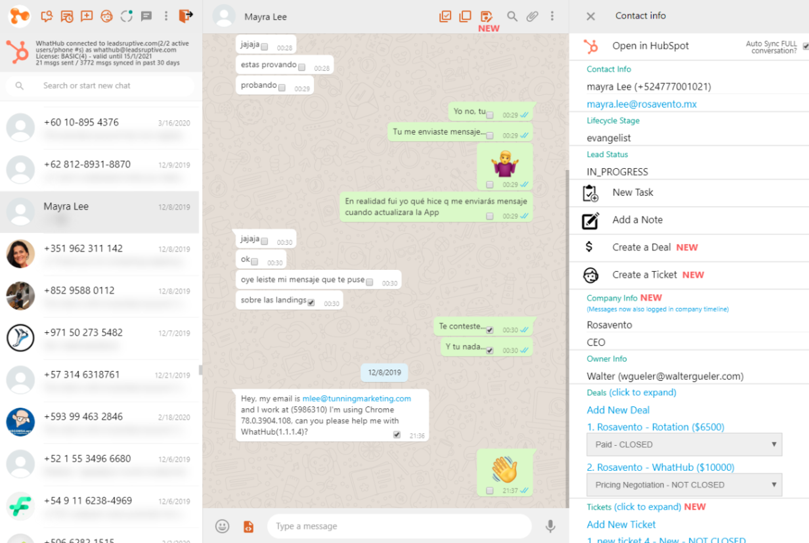Select the Mayra Lee chat in list
Screen dimensions: 809x543
pos(100,212)
